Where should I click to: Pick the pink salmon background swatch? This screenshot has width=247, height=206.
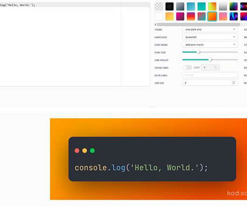[x=223, y=16]
